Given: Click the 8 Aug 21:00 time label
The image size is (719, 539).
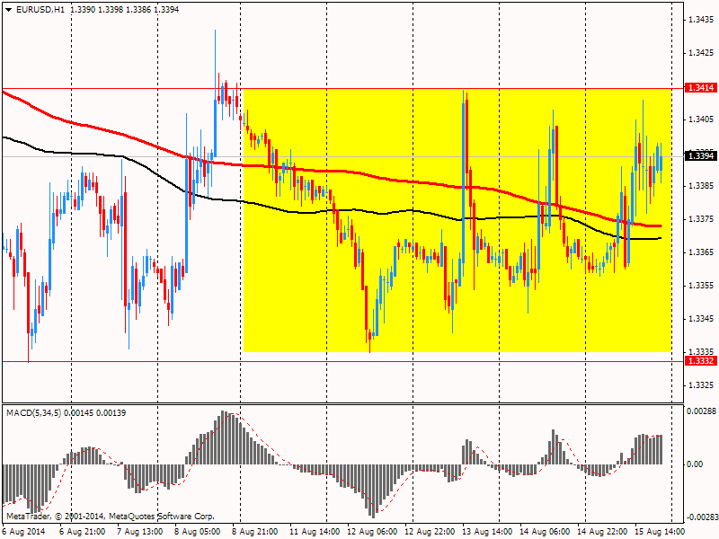Looking at the screenshot, I should click(254, 531).
